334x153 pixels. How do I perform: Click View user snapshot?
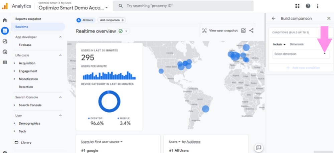[220, 30]
